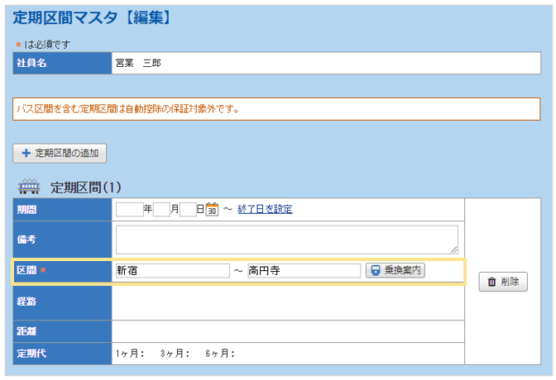Focus the day input before 日
Image resolution: width=556 pixels, height=380 pixels.
coord(188,210)
